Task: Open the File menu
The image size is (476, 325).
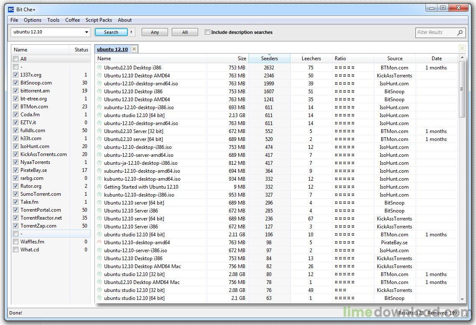Action: (14, 20)
